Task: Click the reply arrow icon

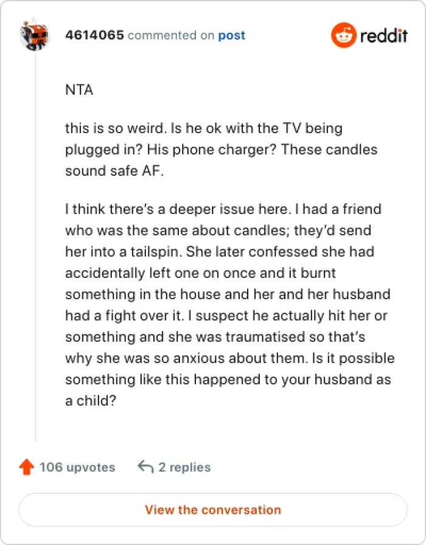Action: [145, 467]
